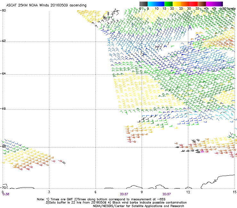The image size is (237, 208).
Task: Click the red 30-35 knots legend segment
Action: [x=193, y=4]
